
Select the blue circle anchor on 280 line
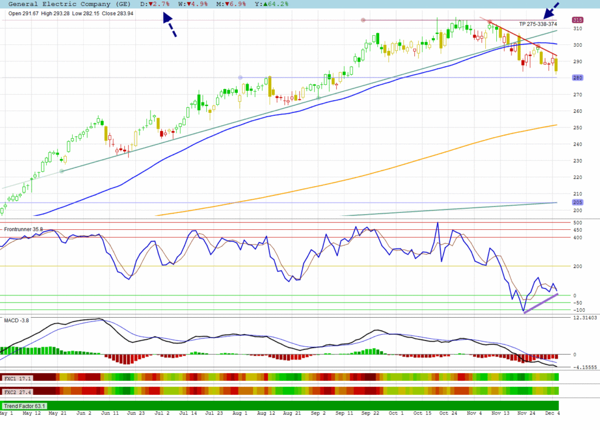pyautogui.click(x=240, y=78)
